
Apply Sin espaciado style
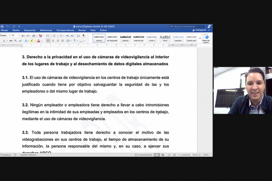112,38
